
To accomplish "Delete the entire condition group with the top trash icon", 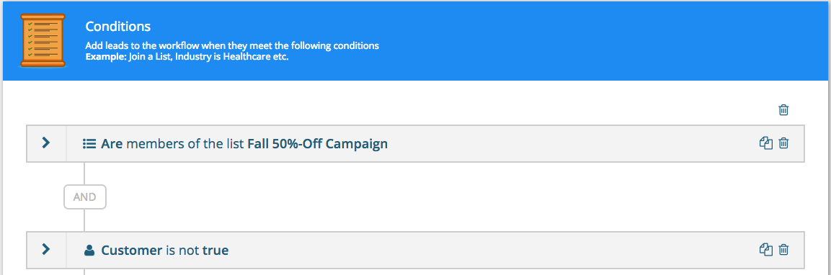I will 783,109.
